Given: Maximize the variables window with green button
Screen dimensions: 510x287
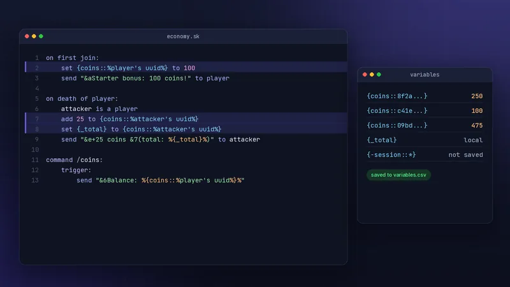Looking at the screenshot, I should tap(379, 75).
